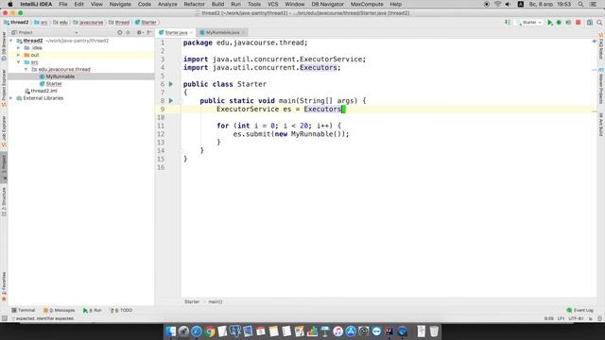
Task: Click the run gutter arrow beside main method
Action: click(171, 101)
